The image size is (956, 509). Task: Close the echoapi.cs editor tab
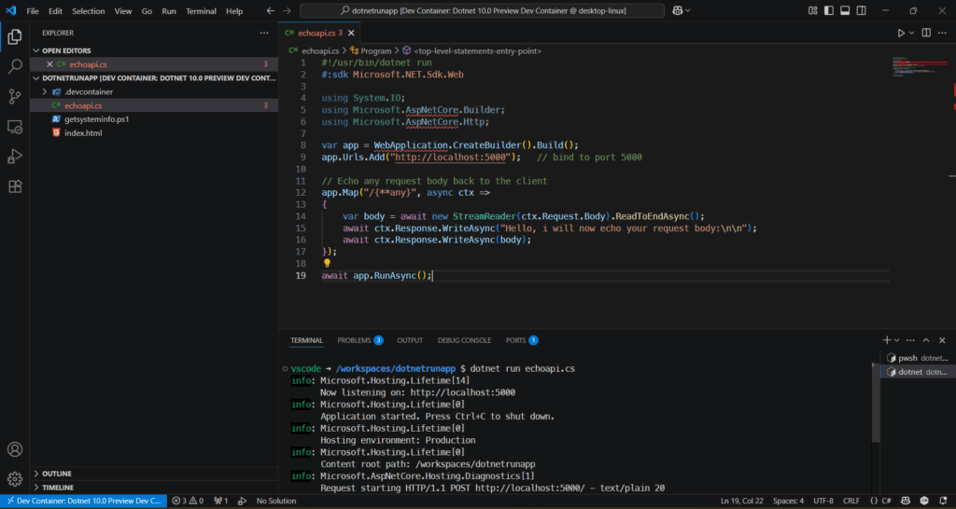(x=351, y=33)
